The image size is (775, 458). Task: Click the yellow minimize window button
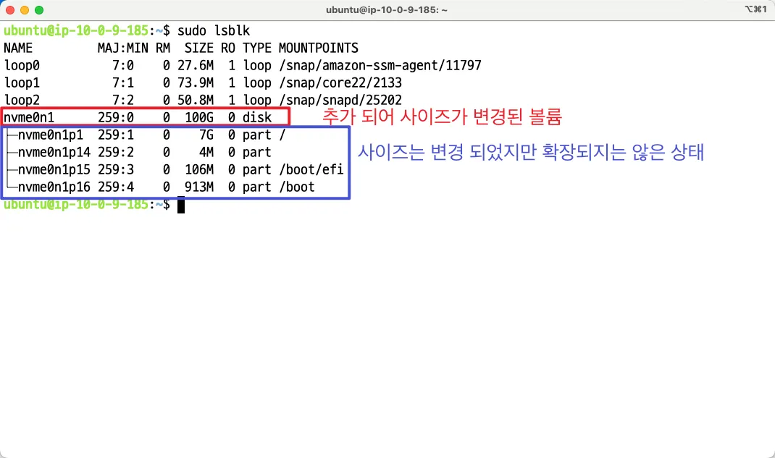pos(25,10)
